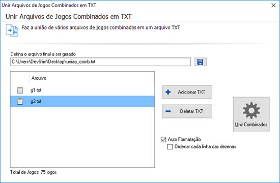This screenshot has height=183, width=280.
Task: Uncheck the Auto Formatação checkbox
Action: 163,139
